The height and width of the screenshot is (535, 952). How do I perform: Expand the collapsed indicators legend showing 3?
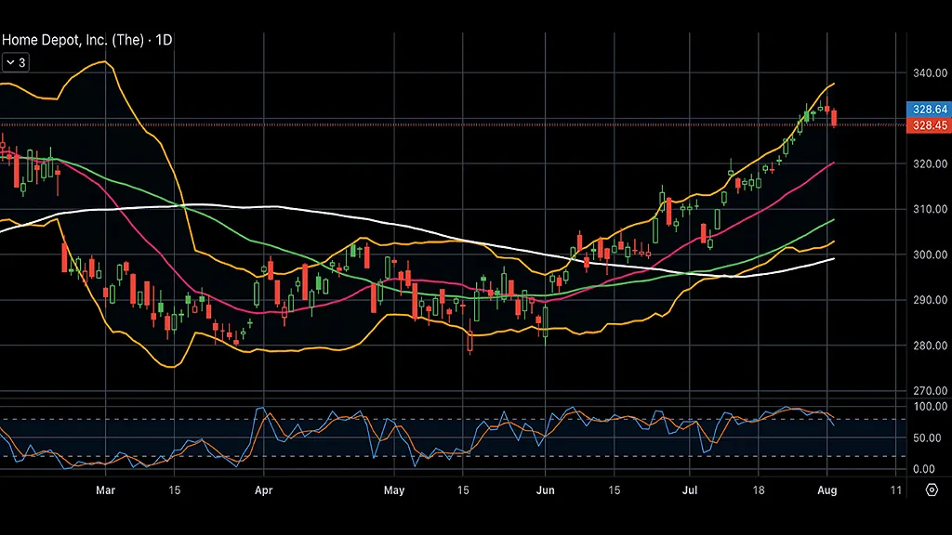15,62
